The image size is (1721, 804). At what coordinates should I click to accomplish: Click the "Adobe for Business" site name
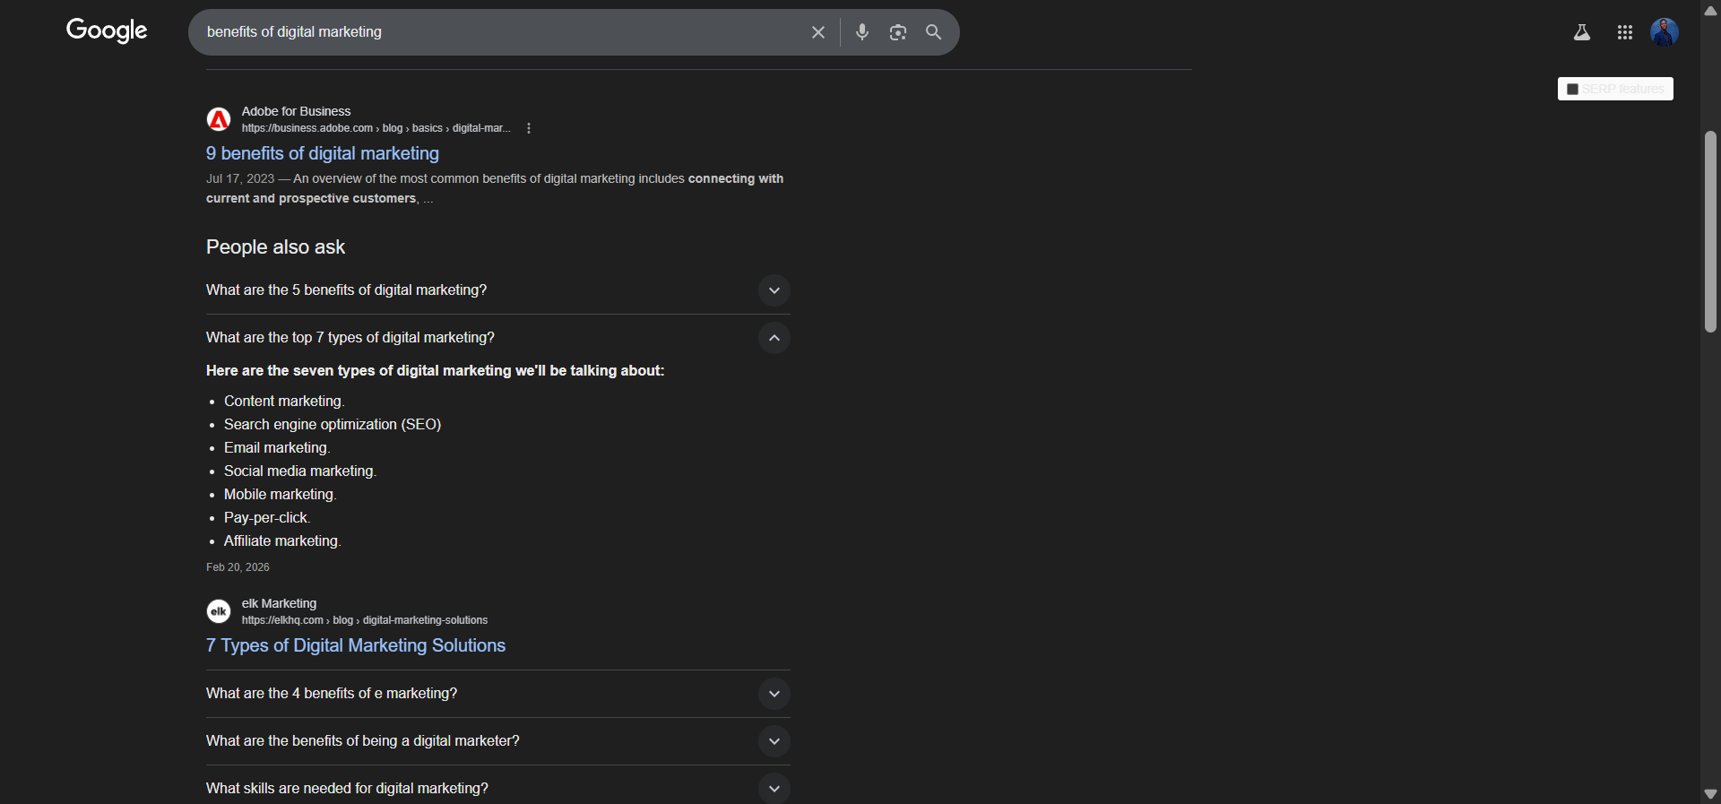pos(296,111)
